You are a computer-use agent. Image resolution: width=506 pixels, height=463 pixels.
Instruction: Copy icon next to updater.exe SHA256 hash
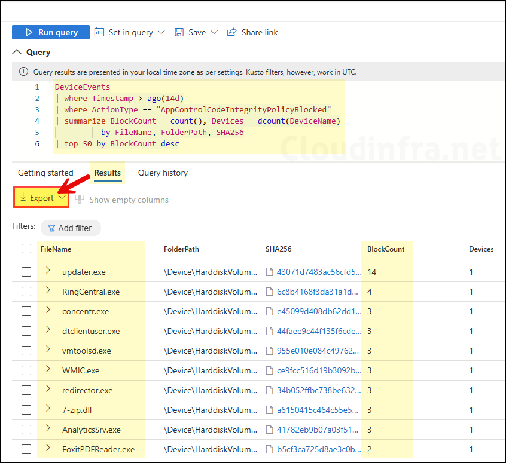pyautogui.click(x=269, y=272)
